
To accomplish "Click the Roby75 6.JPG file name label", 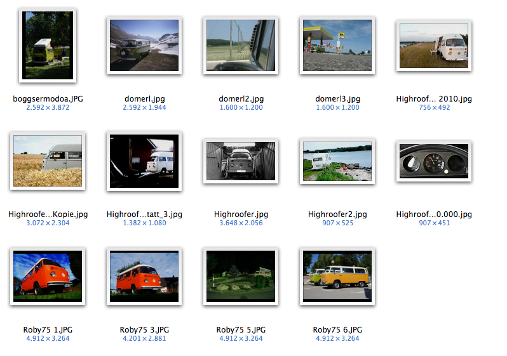I will 337,330.
